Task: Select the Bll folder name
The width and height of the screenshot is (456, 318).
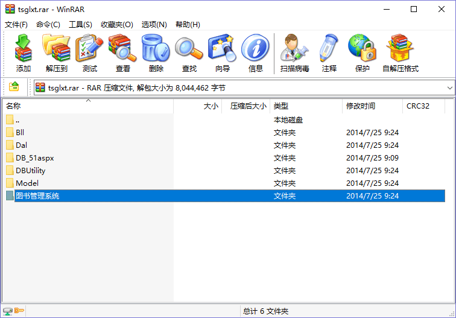Action: (x=20, y=133)
